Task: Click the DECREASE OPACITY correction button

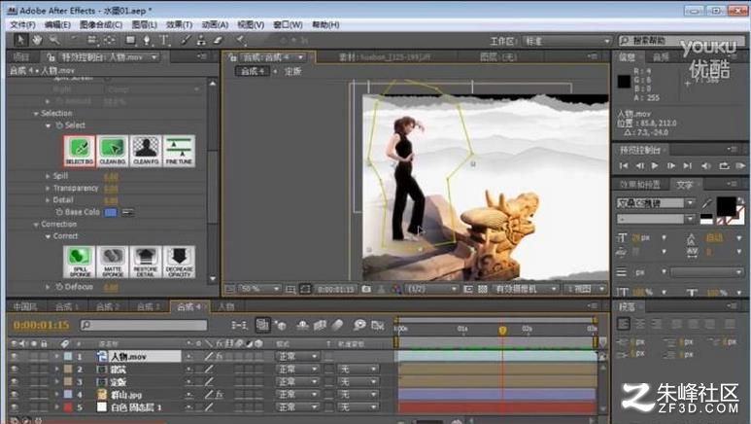Action: [179, 262]
